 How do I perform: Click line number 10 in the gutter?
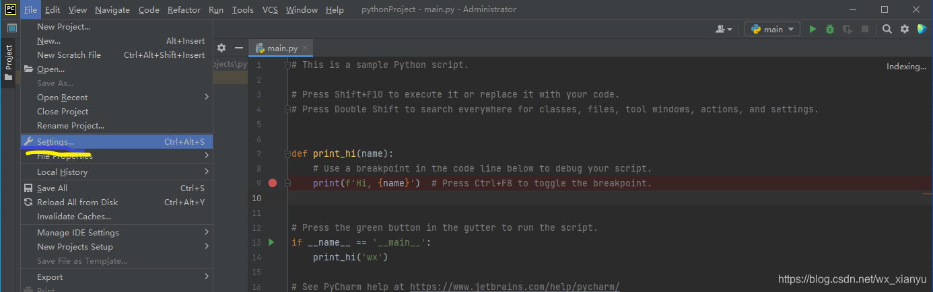(256, 198)
